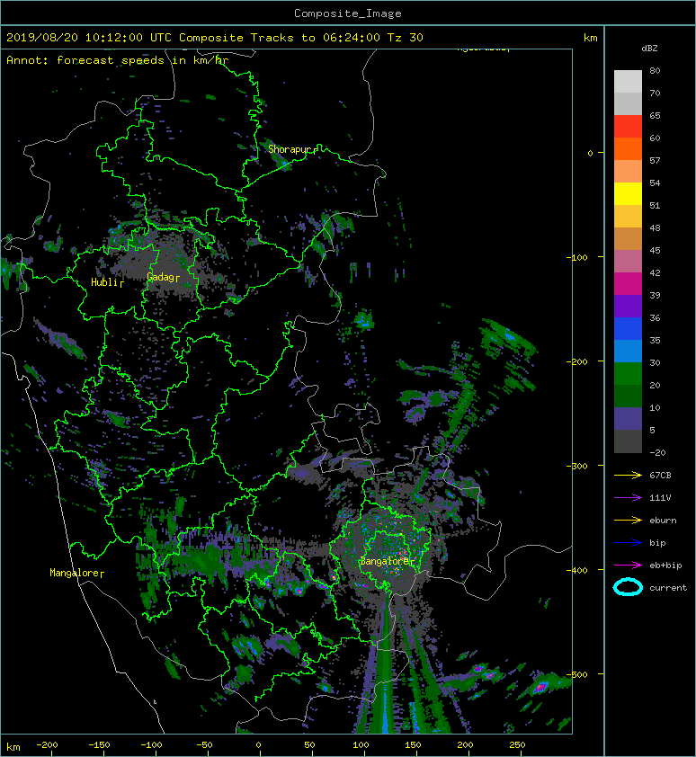Click the blue bip arrow in the legend

pyautogui.click(x=628, y=543)
